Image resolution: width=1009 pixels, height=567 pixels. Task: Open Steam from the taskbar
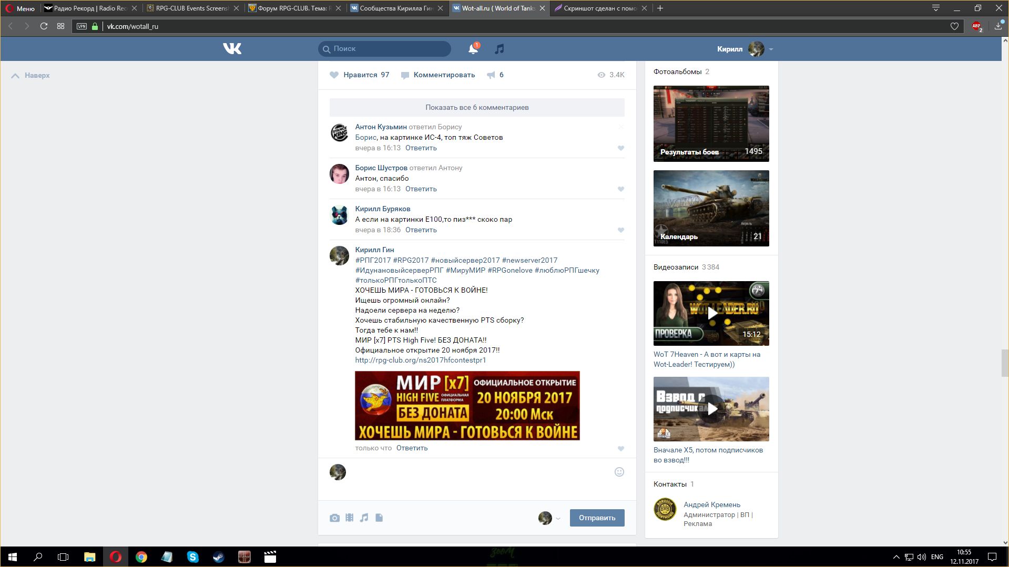click(x=219, y=557)
